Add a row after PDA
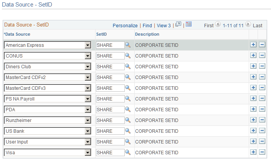Screen dimensions: 271x160 (x=253, y=109)
